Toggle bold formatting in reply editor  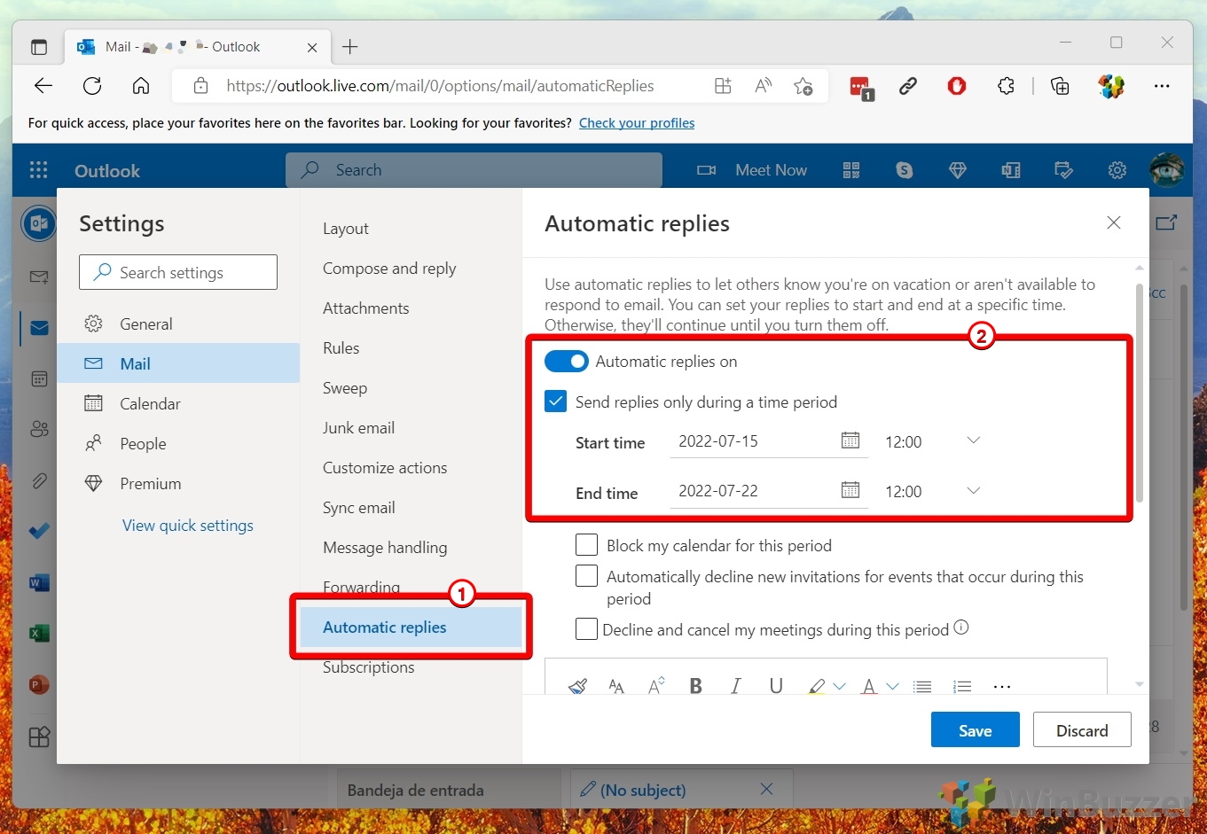[696, 686]
